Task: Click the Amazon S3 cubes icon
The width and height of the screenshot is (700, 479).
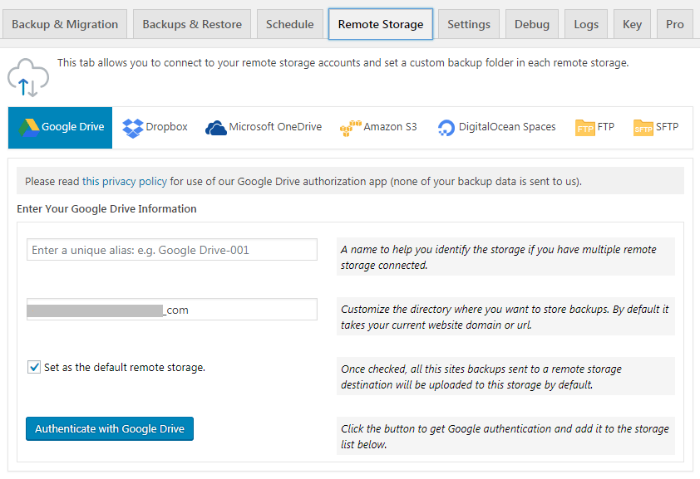Action: point(351,128)
